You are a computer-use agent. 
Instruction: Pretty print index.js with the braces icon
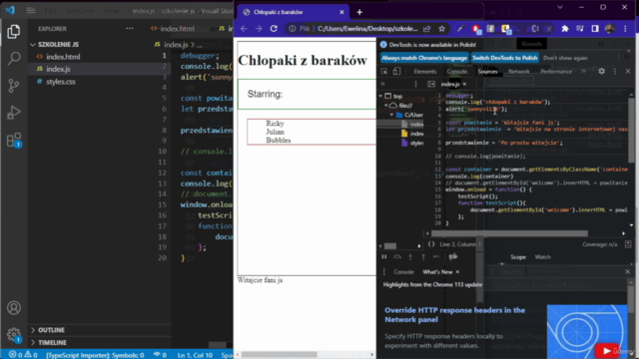click(x=431, y=244)
